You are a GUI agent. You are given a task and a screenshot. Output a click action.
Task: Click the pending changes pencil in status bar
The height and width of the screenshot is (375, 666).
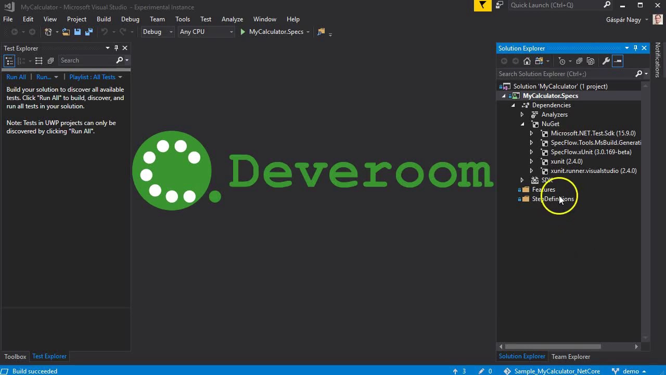[x=481, y=371]
